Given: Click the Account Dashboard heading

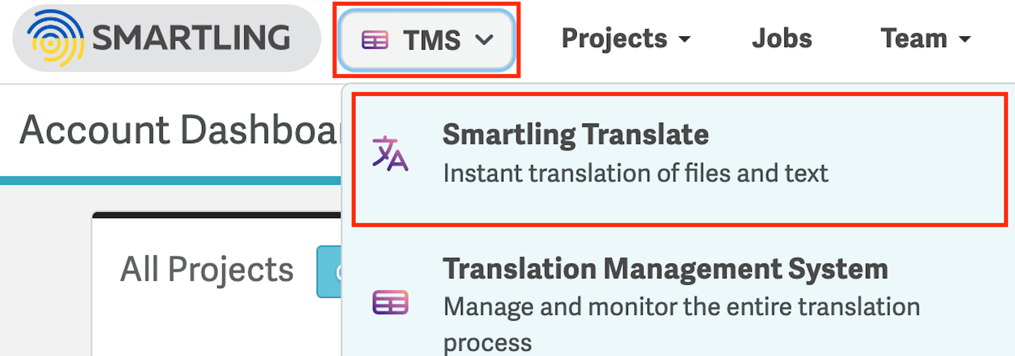Looking at the screenshot, I should pos(180,130).
